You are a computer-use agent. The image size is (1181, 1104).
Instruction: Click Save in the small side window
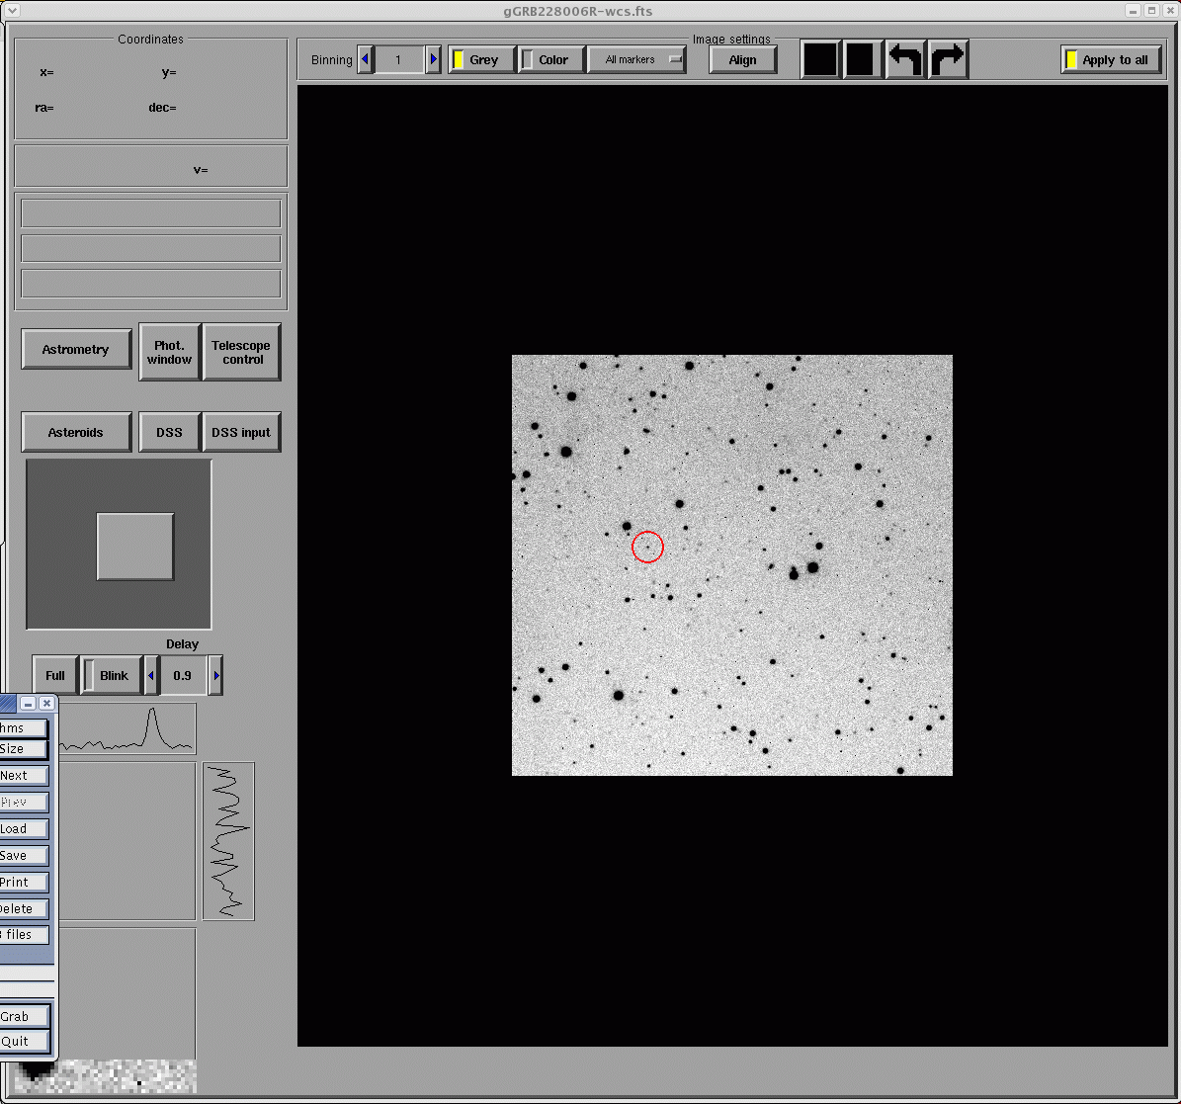[24, 856]
